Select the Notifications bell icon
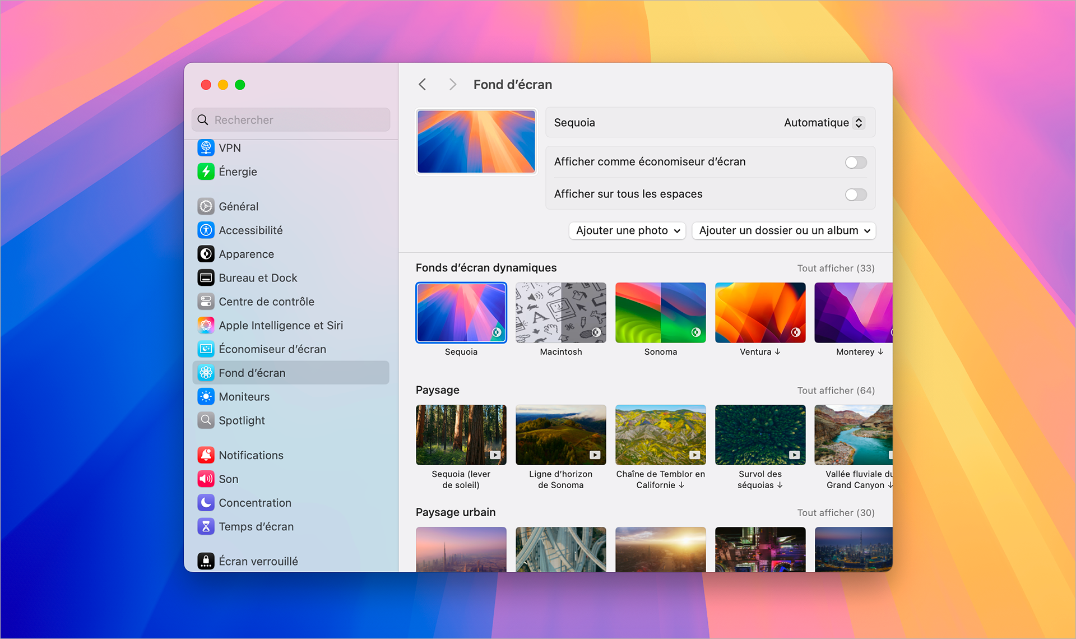Viewport: 1076px width, 639px height. click(206, 455)
